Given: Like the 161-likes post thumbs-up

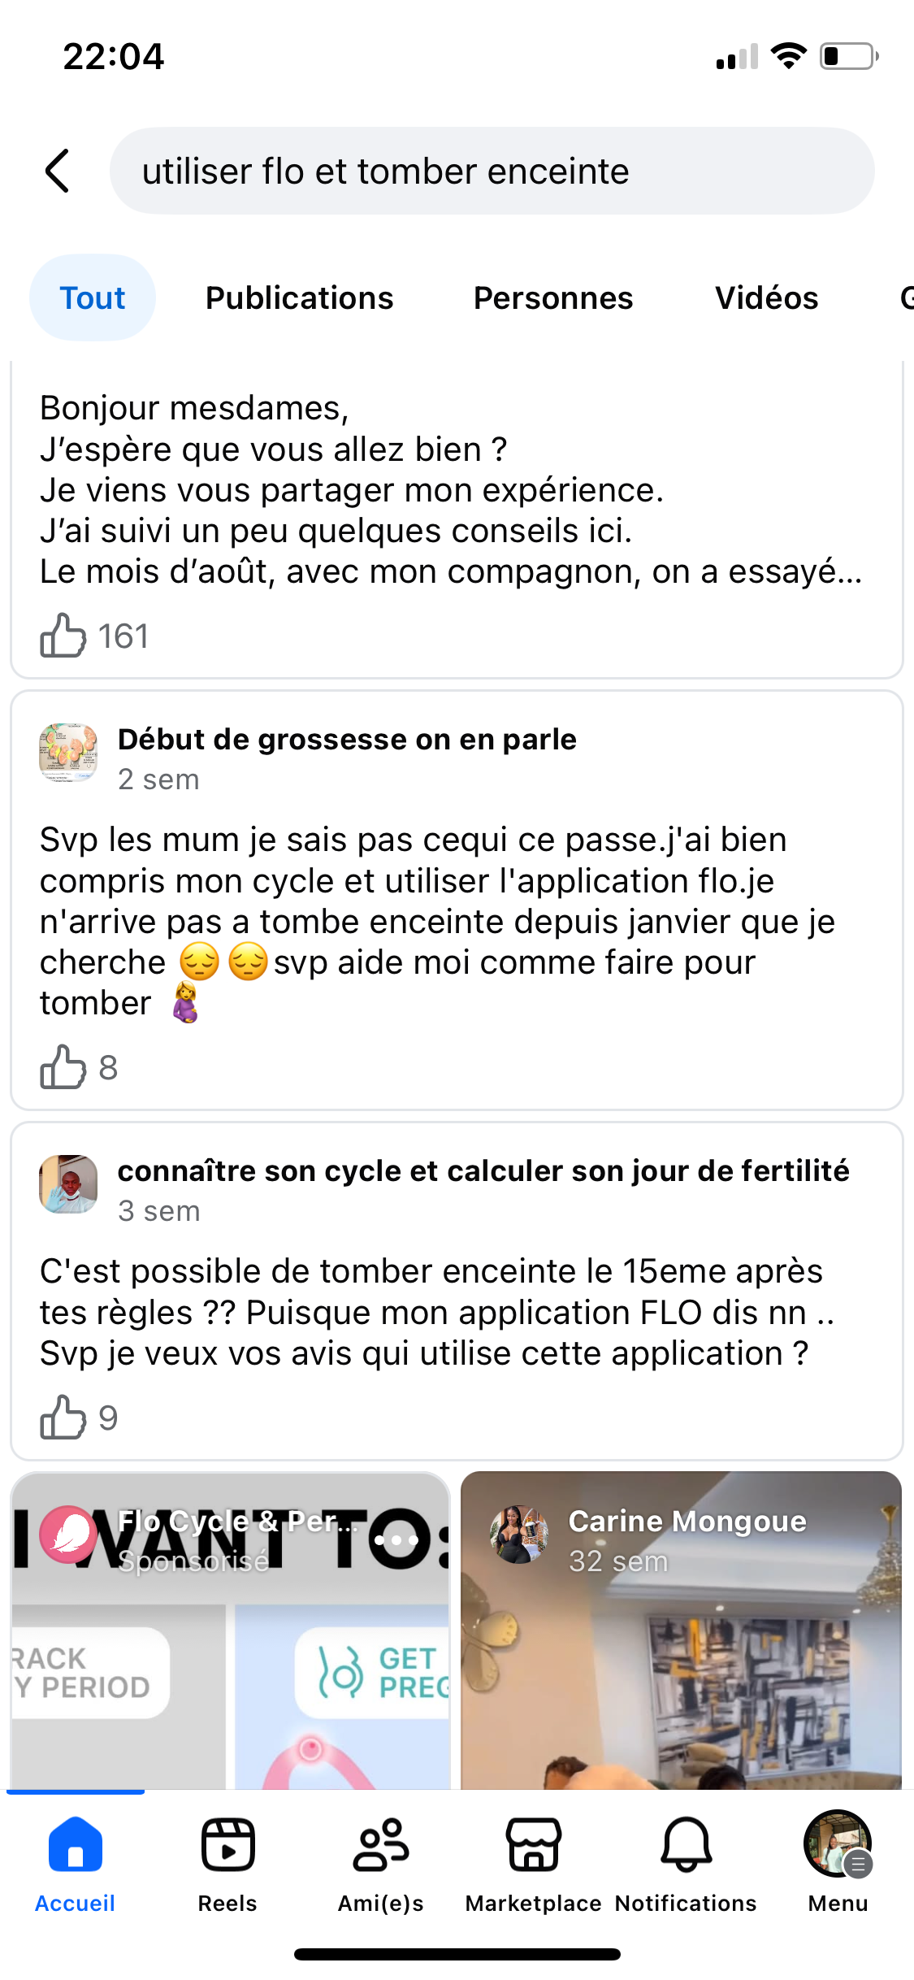Looking at the screenshot, I should click(x=63, y=636).
